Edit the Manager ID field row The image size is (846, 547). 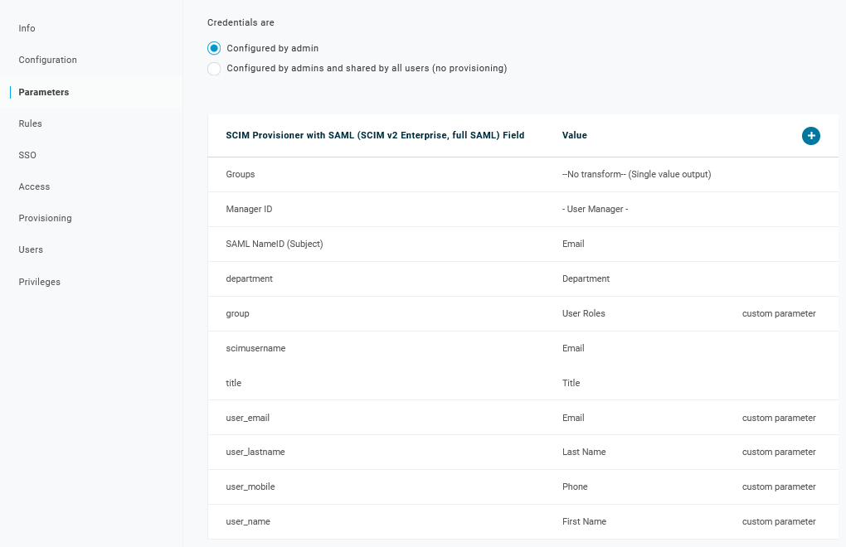point(249,210)
